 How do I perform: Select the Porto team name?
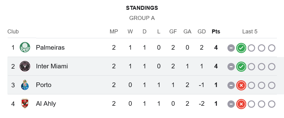pos(44,85)
